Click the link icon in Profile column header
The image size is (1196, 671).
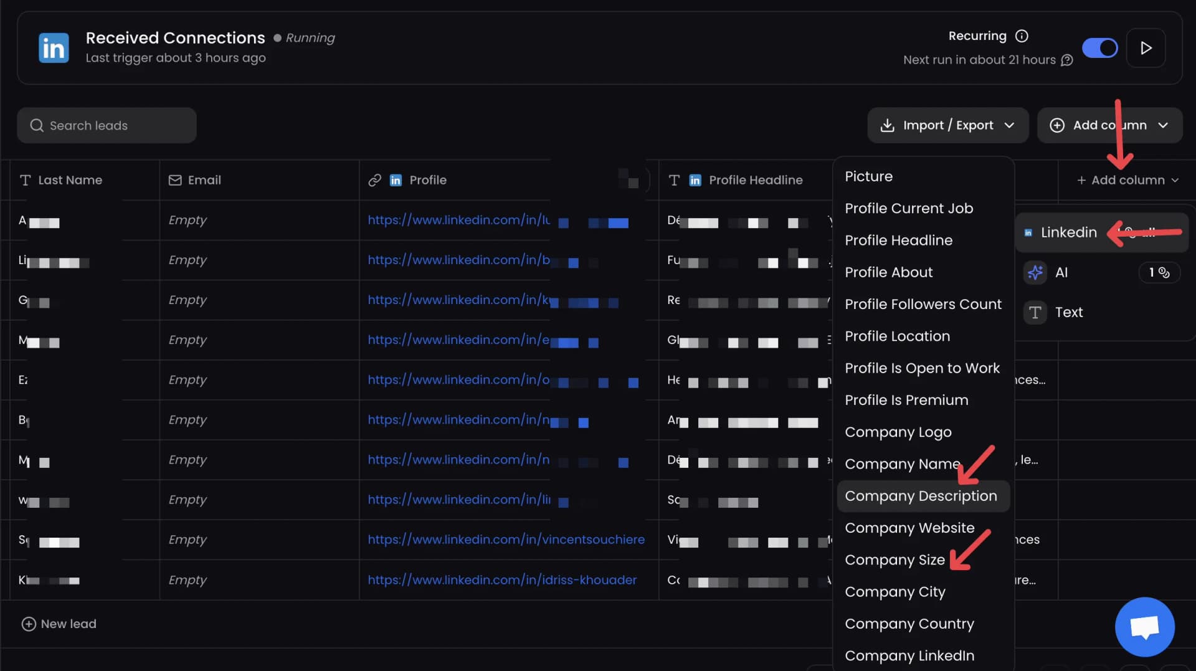pyautogui.click(x=374, y=180)
